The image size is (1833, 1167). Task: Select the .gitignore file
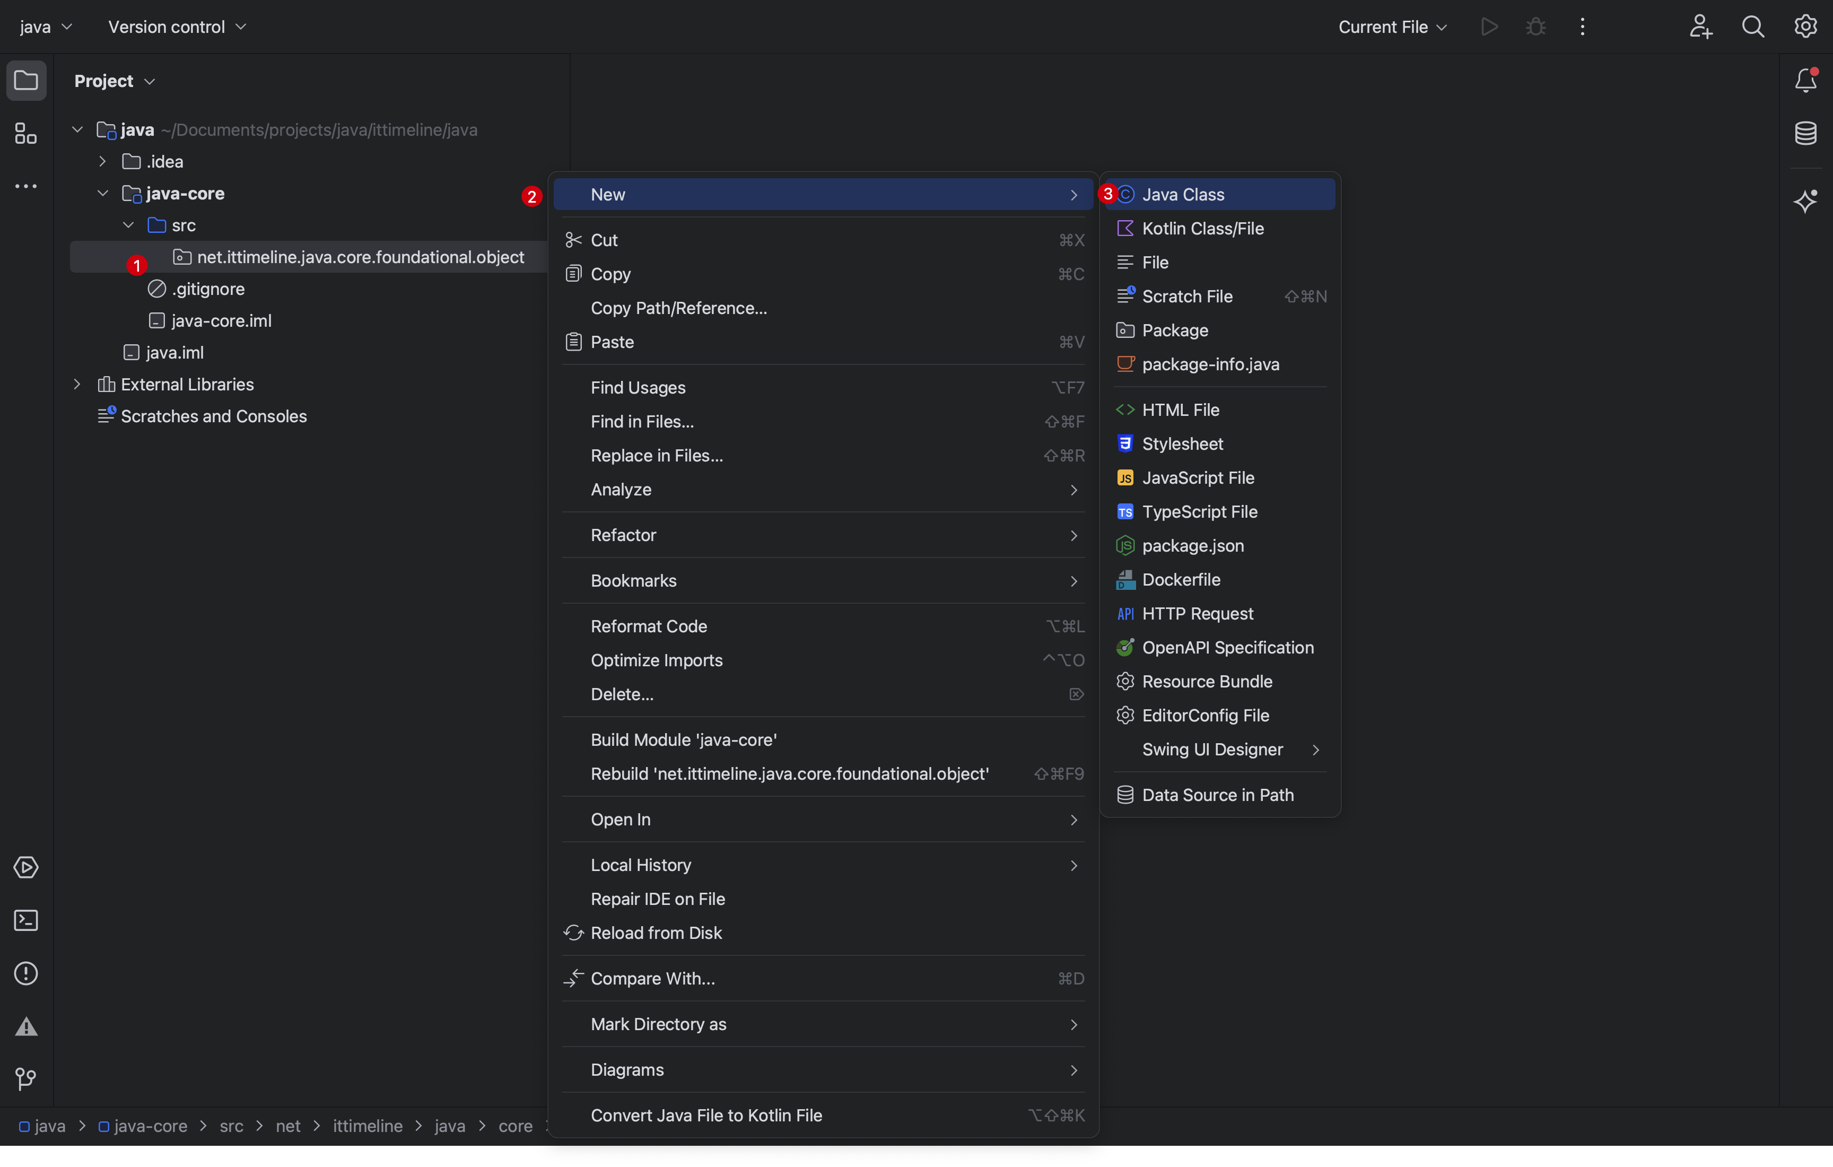click(x=196, y=289)
